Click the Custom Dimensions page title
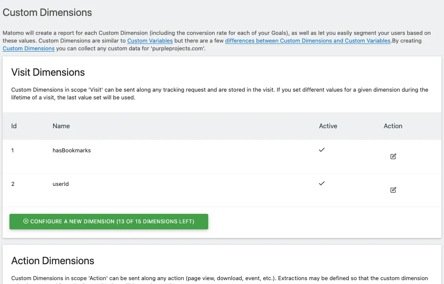 click(47, 12)
